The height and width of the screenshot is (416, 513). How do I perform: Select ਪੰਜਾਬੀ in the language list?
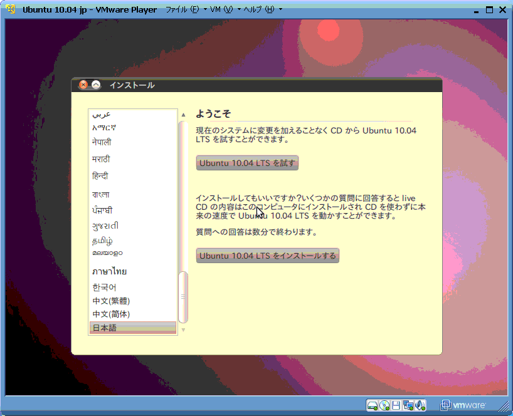point(133,210)
